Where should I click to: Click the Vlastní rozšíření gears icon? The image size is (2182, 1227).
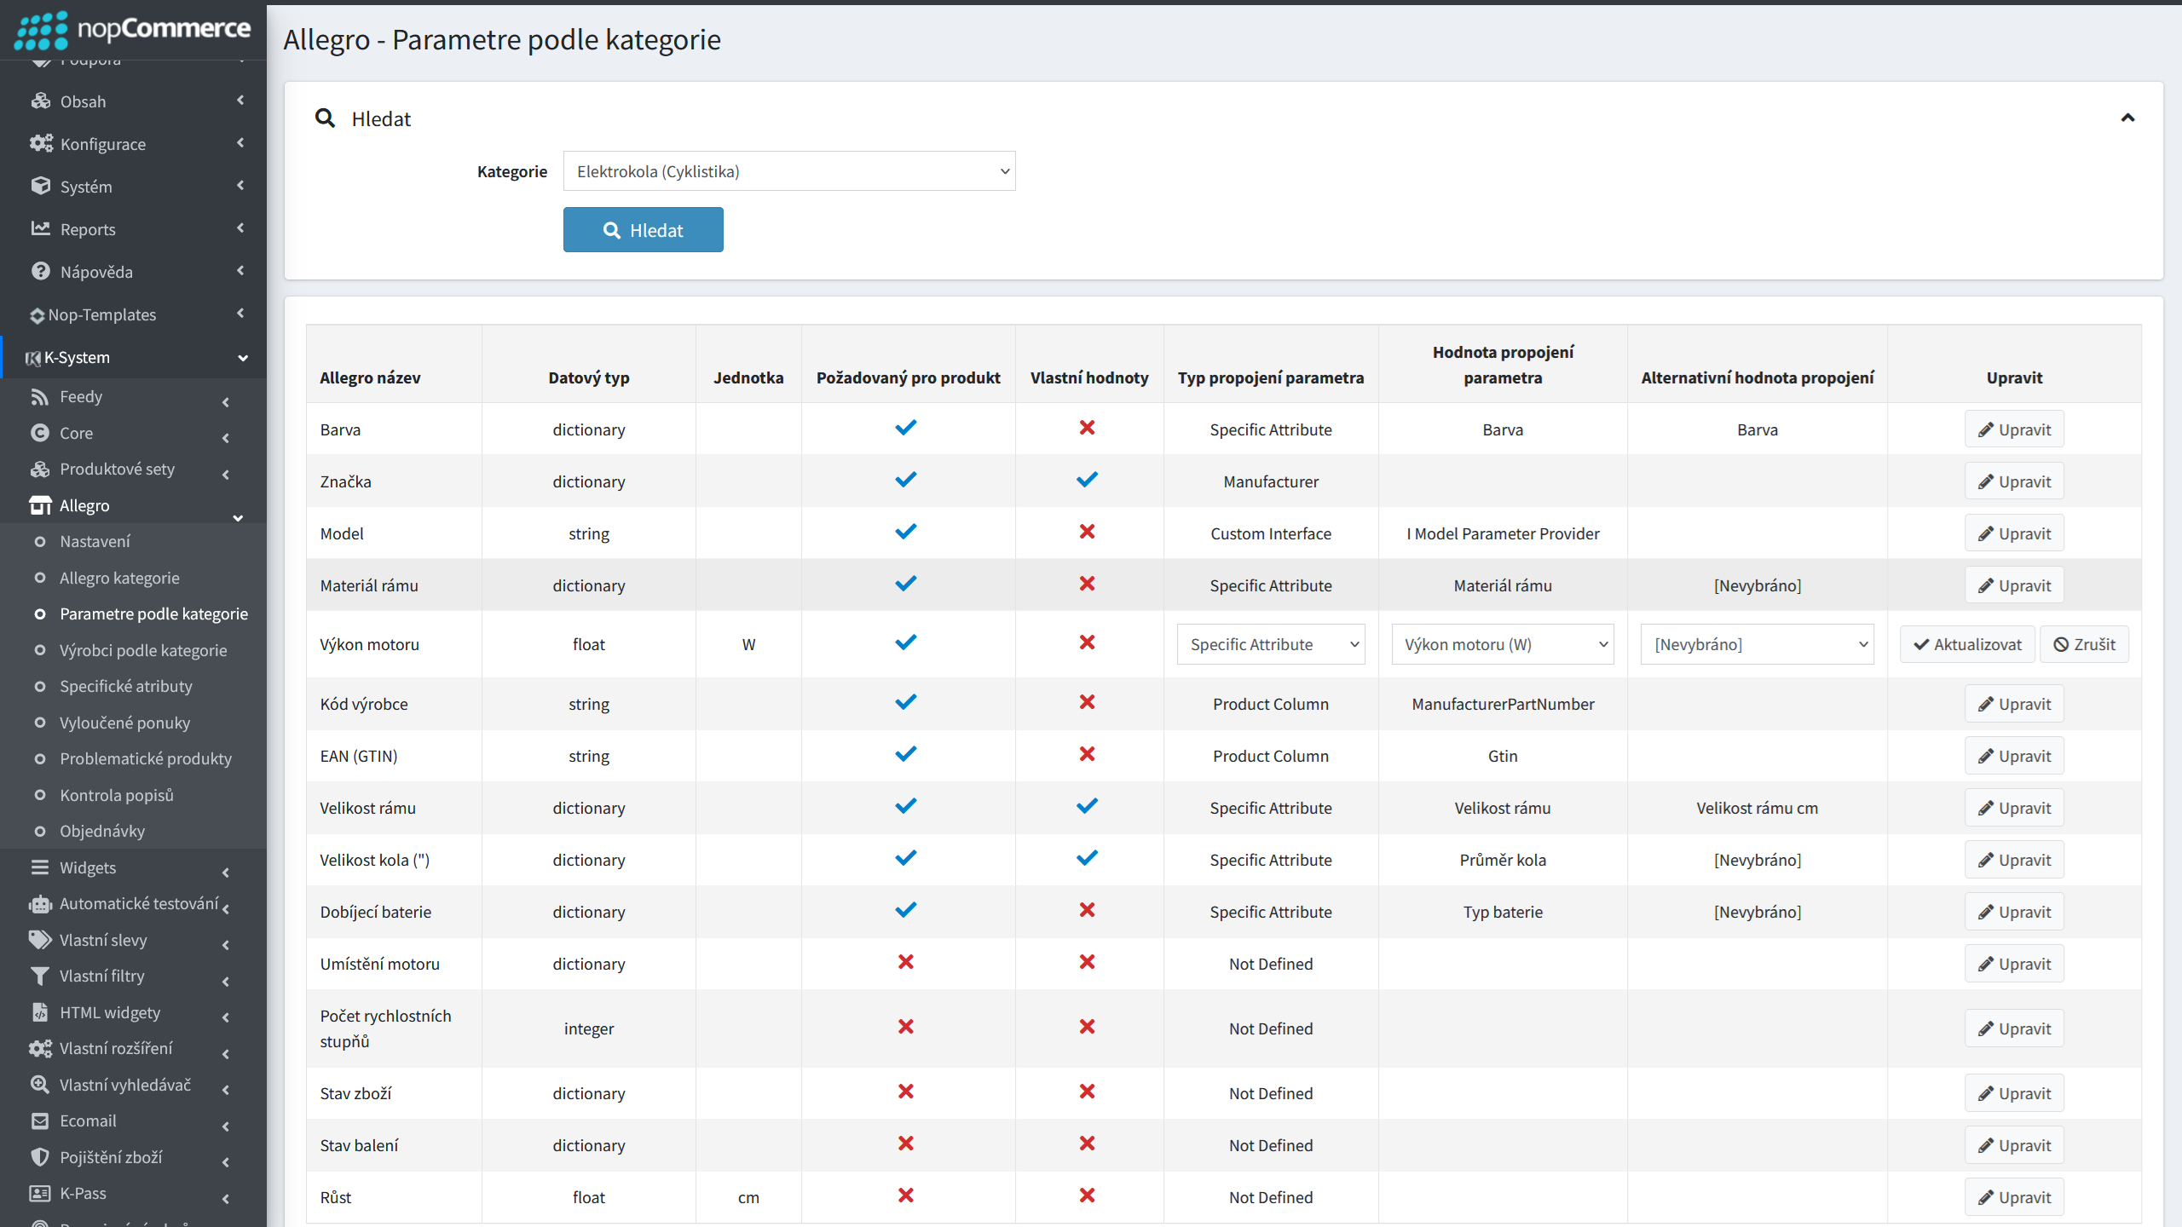[x=40, y=1048]
